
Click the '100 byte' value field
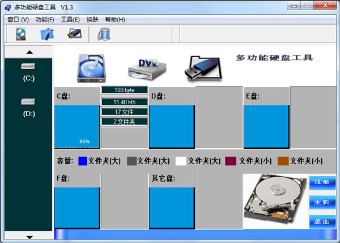click(x=125, y=90)
